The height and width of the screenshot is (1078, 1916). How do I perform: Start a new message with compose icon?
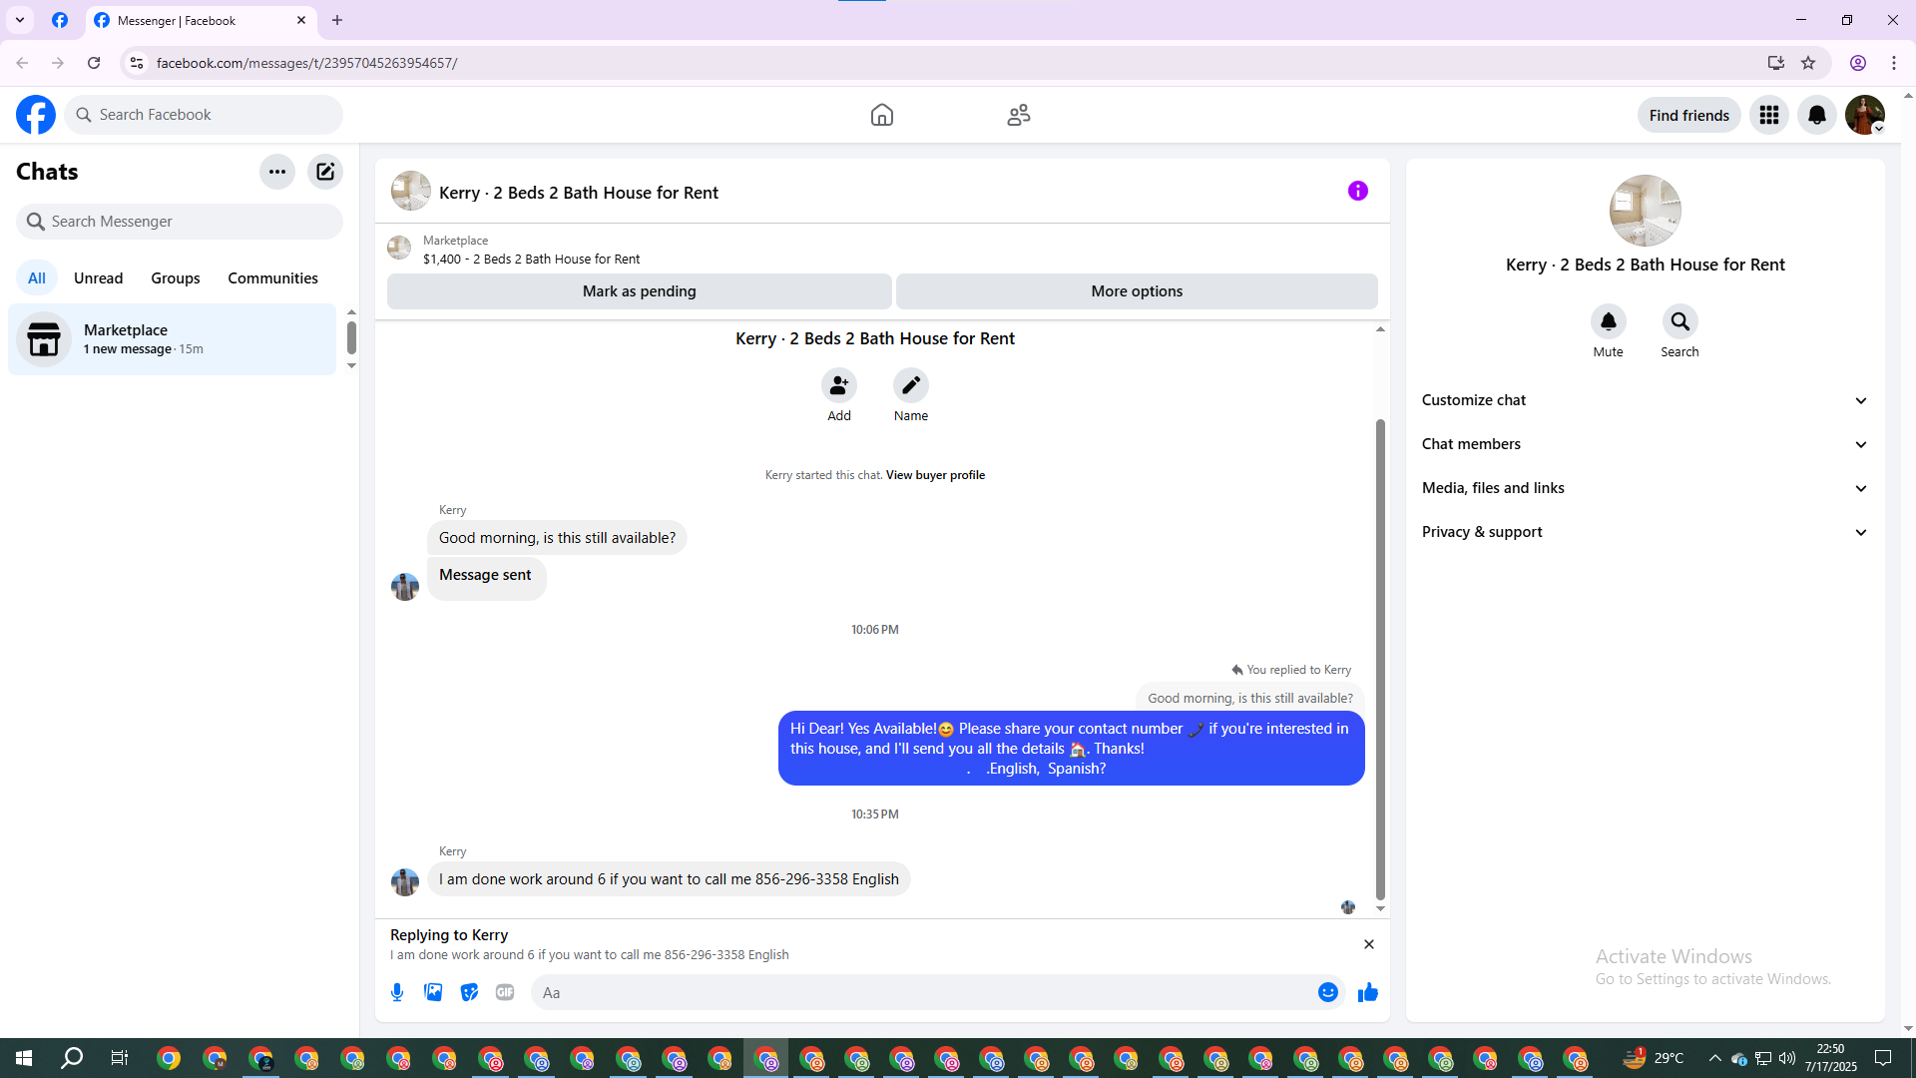click(325, 172)
